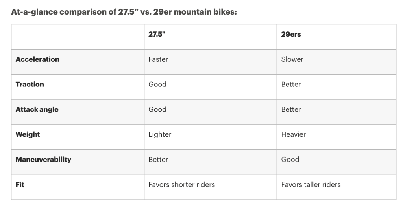Click the Acceleration row label
This screenshot has width=403, height=206.
point(37,59)
